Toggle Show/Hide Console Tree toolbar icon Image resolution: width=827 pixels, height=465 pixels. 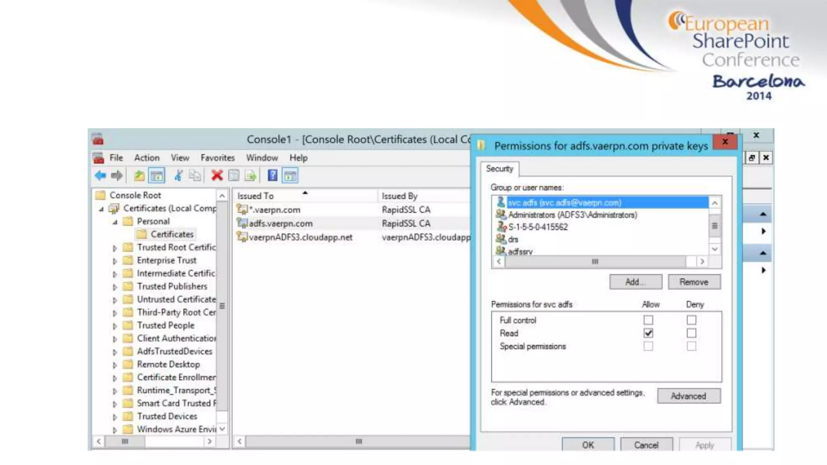click(157, 176)
